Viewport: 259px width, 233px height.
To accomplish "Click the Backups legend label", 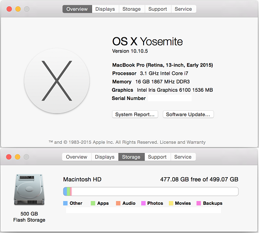I will [213, 203].
